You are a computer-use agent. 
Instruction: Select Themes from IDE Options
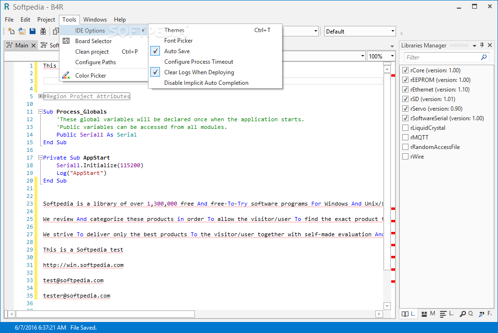pyautogui.click(x=215, y=30)
